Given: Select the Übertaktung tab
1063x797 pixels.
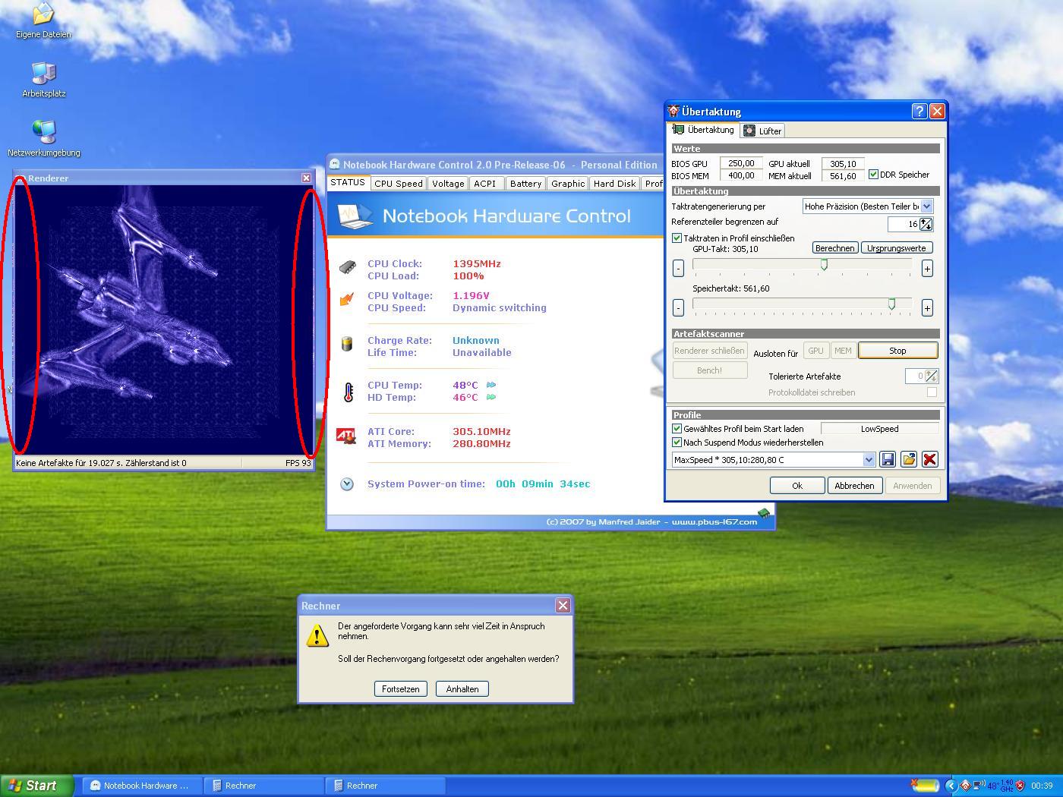Looking at the screenshot, I should click(704, 130).
